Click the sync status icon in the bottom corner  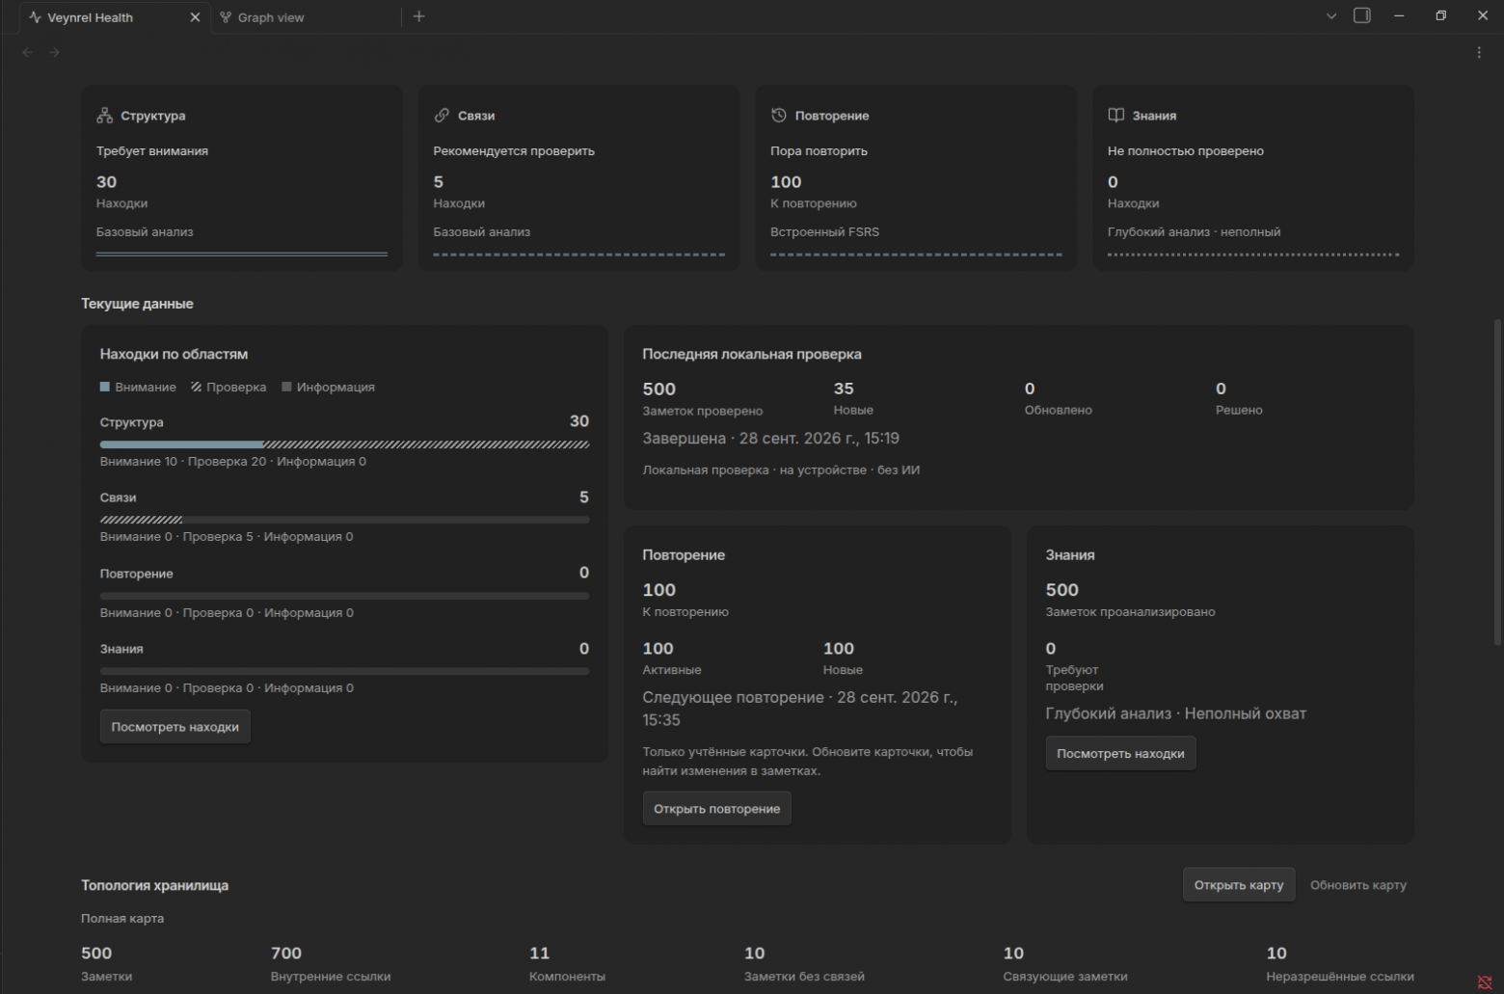tap(1485, 982)
